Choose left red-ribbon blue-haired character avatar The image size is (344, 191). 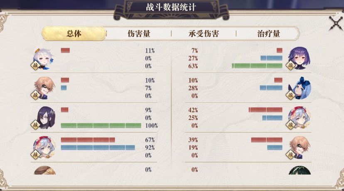44,147
